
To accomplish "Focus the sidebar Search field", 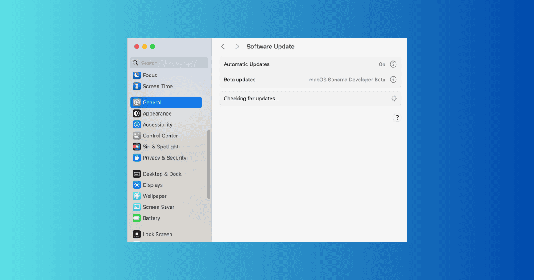I will tap(169, 63).
